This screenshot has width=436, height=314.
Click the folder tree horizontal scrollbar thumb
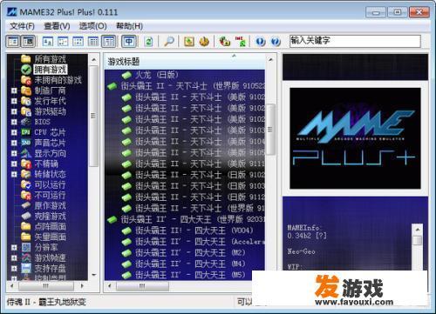pos(46,286)
